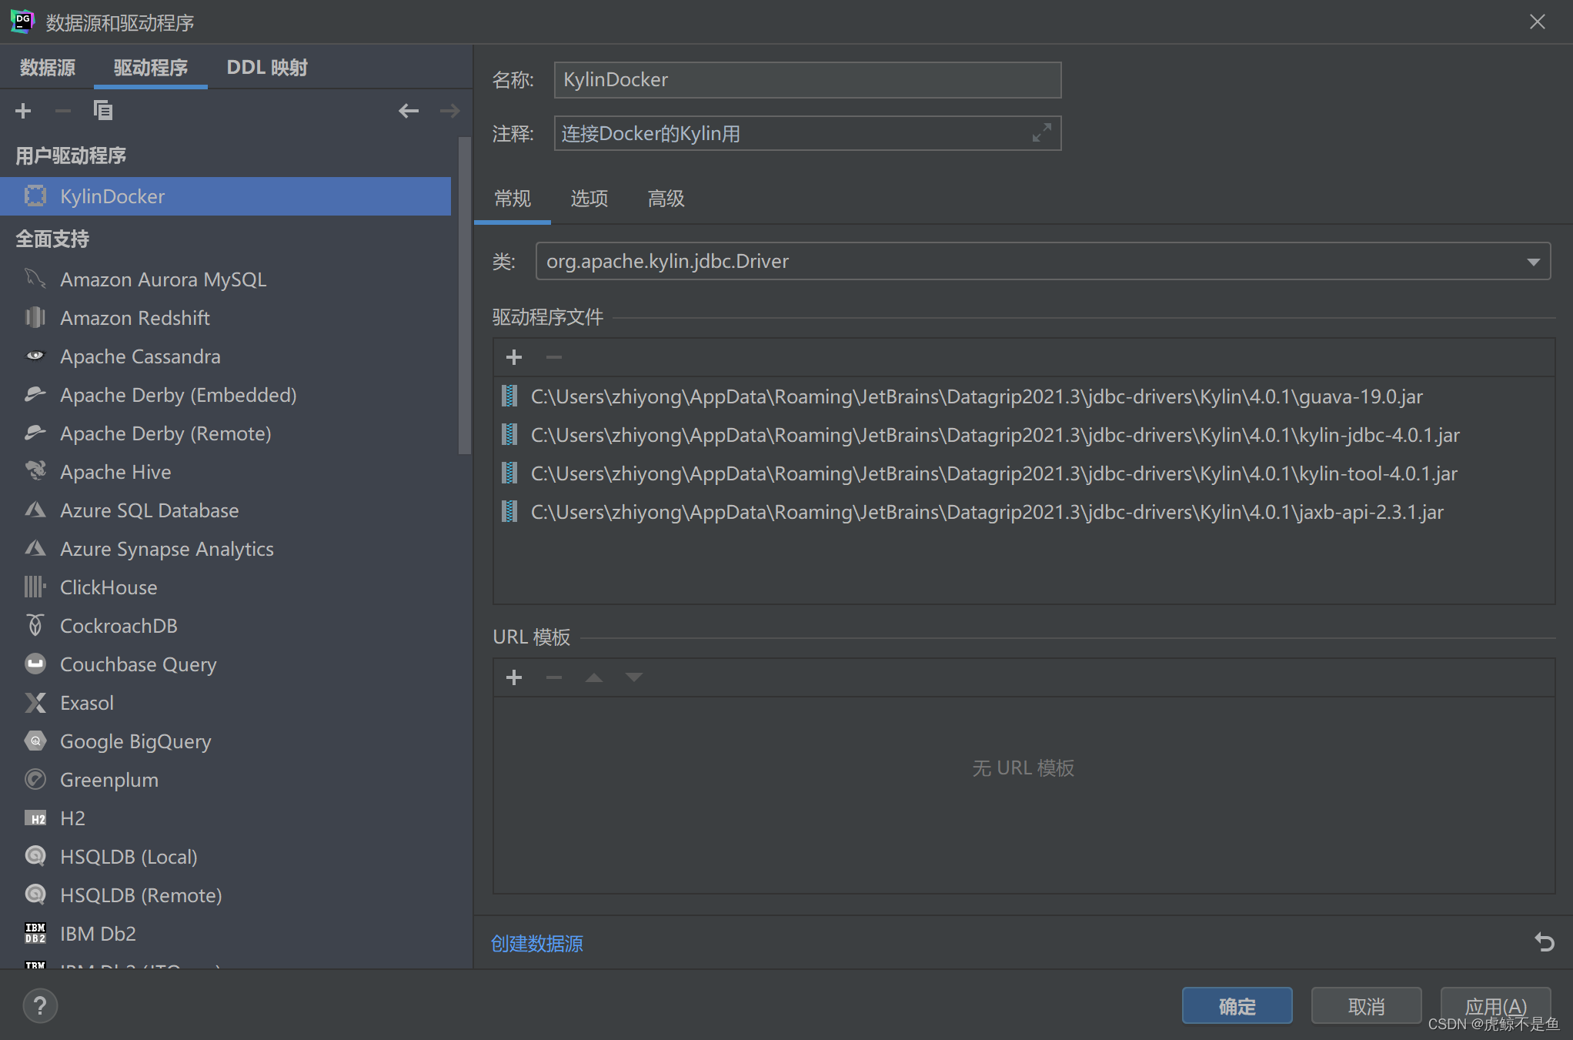Screen dimensions: 1573x1040
Task: Add a driver file with plus icon
Action: coord(514,357)
